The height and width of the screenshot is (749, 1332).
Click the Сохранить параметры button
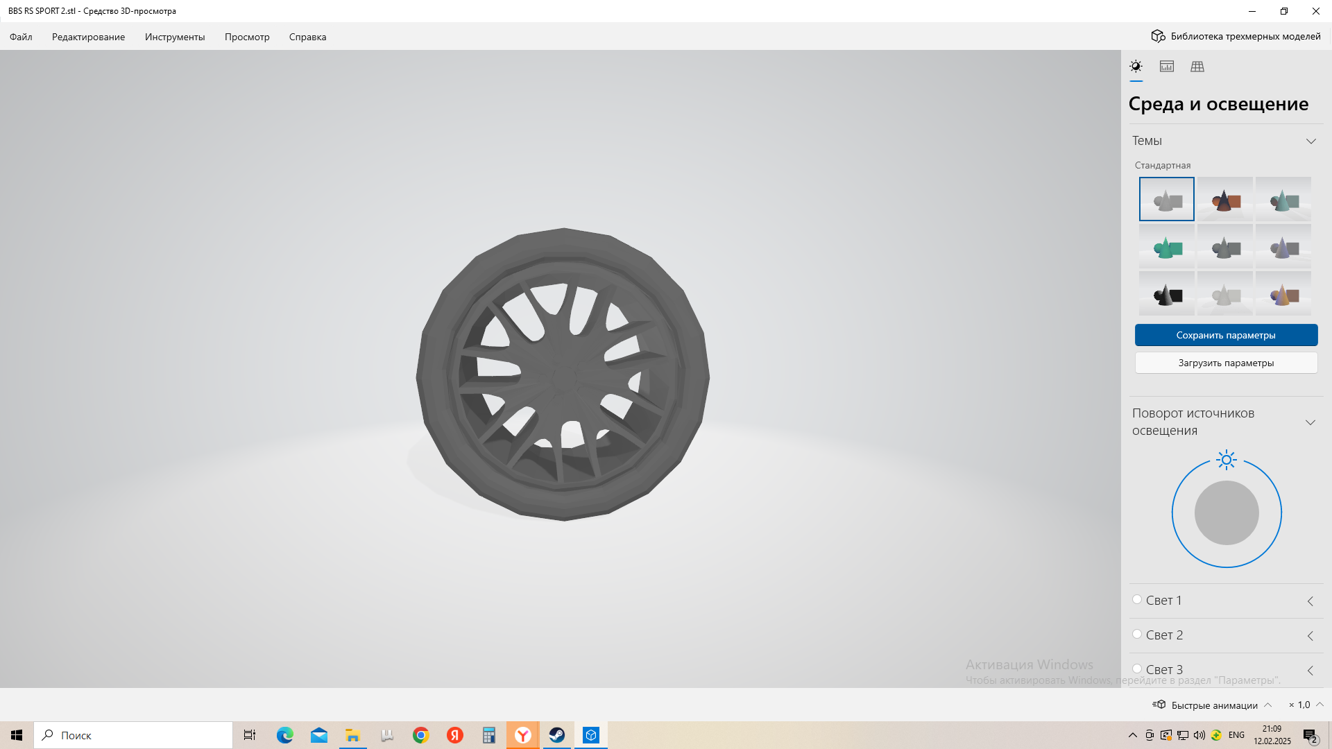(x=1226, y=335)
